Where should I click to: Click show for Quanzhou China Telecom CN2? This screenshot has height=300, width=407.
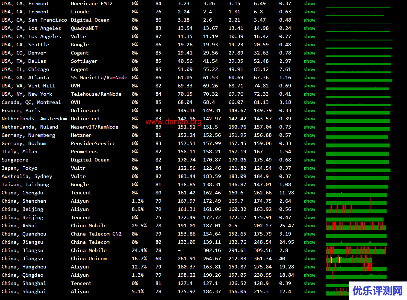click(x=309, y=234)
